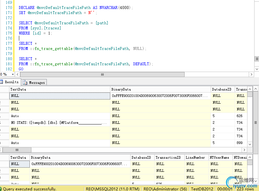Select the DatabaseID column header in first grid
Screen dimensions: 259x191
click(223, 89)
